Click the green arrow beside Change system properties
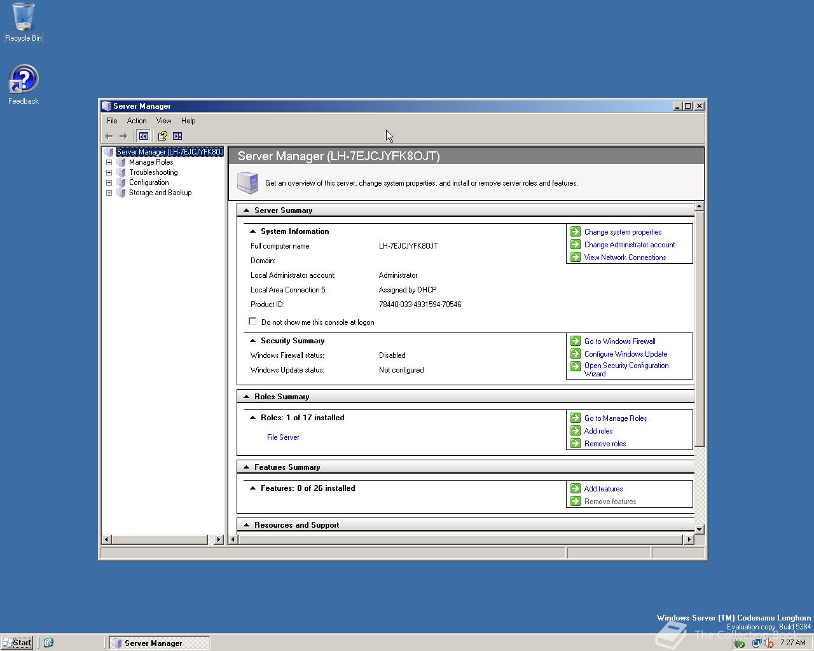814x651 pixels. click(x=576, y=231)
